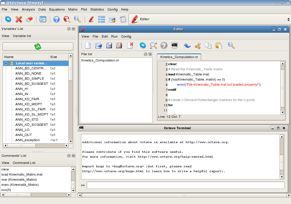This screenshot has height=204, width=291.
Task: Open the Equations menu
Action: (x=57, y=9)
